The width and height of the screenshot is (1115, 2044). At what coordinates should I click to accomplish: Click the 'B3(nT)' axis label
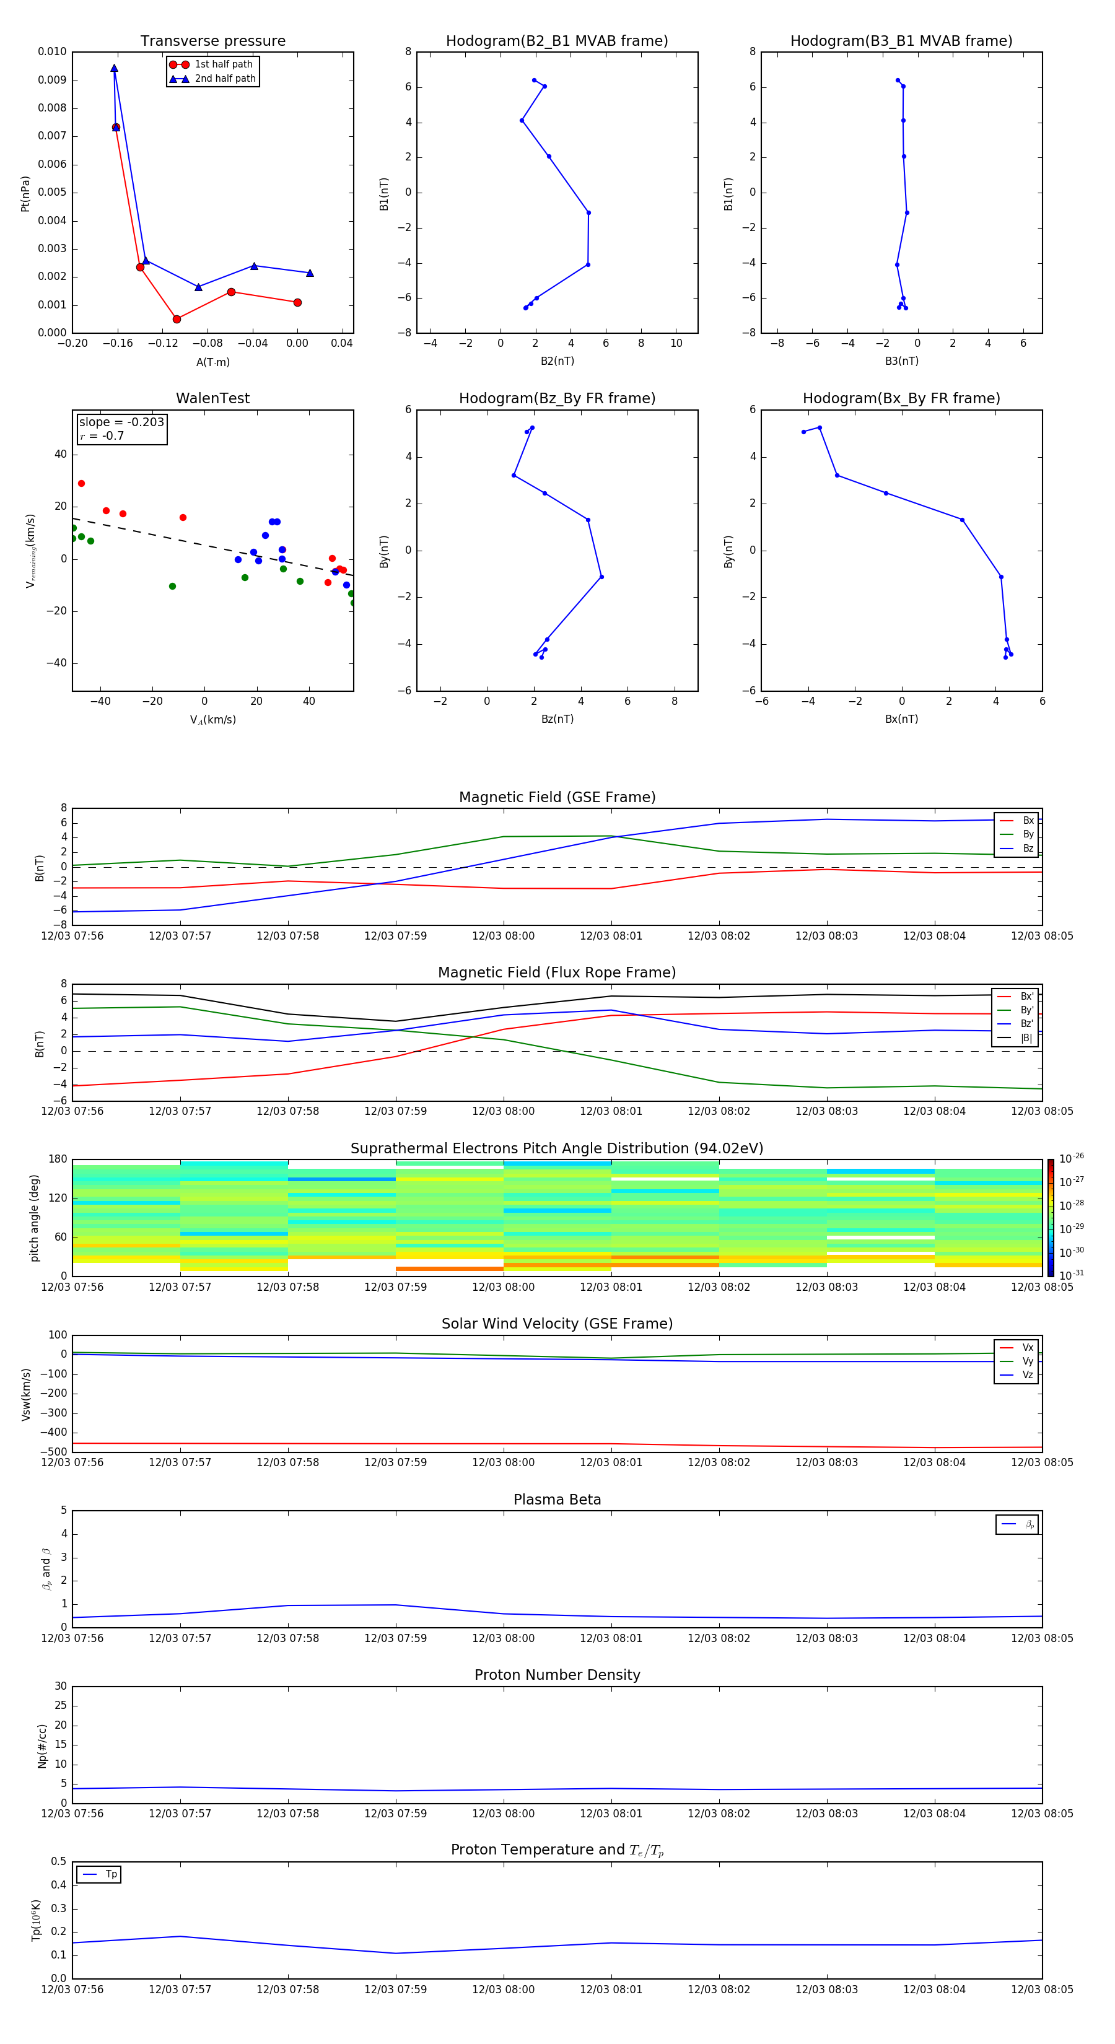(x=901, y=361)
